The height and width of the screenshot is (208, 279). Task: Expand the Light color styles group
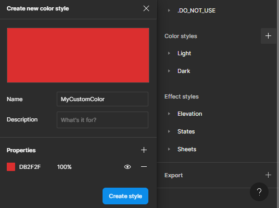pyautogui.click(x=169, y=53)
